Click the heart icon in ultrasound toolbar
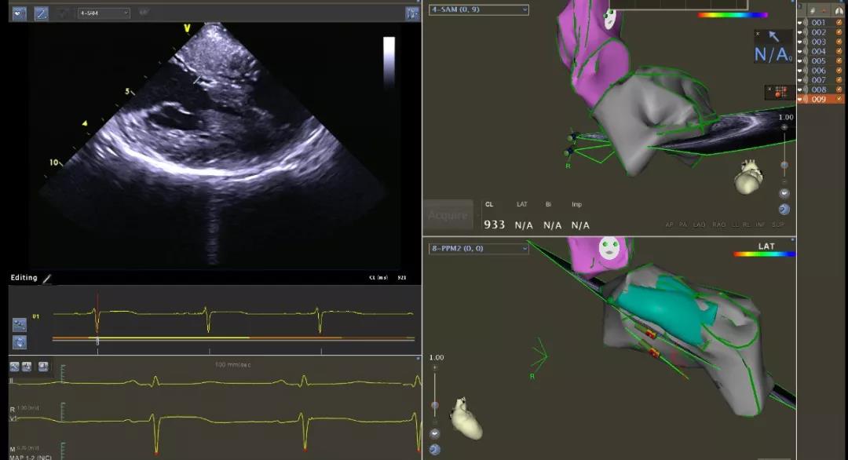Screen dimensions: 848x460 (19, 13)
